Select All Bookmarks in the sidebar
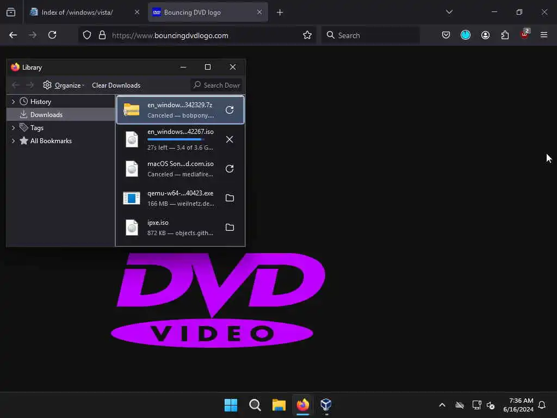The image size is (557, 418). tap(51, 141)
